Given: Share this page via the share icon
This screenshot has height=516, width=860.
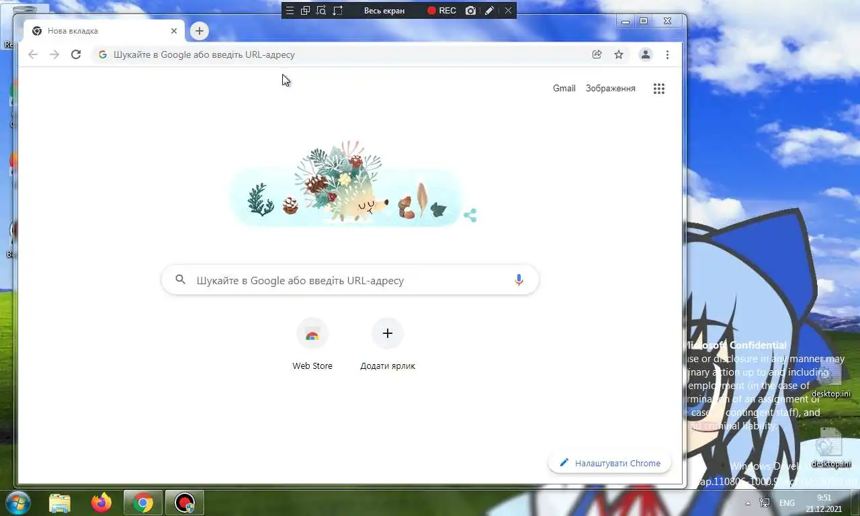Looking at the screenshot, I should pos(597,54).
